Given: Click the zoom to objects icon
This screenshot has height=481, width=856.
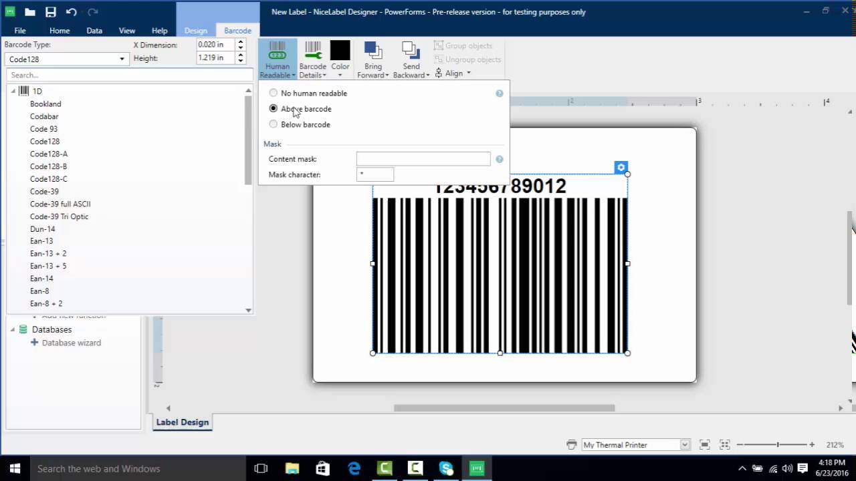Looking at the screenshot, I should [x=724, y=444].
